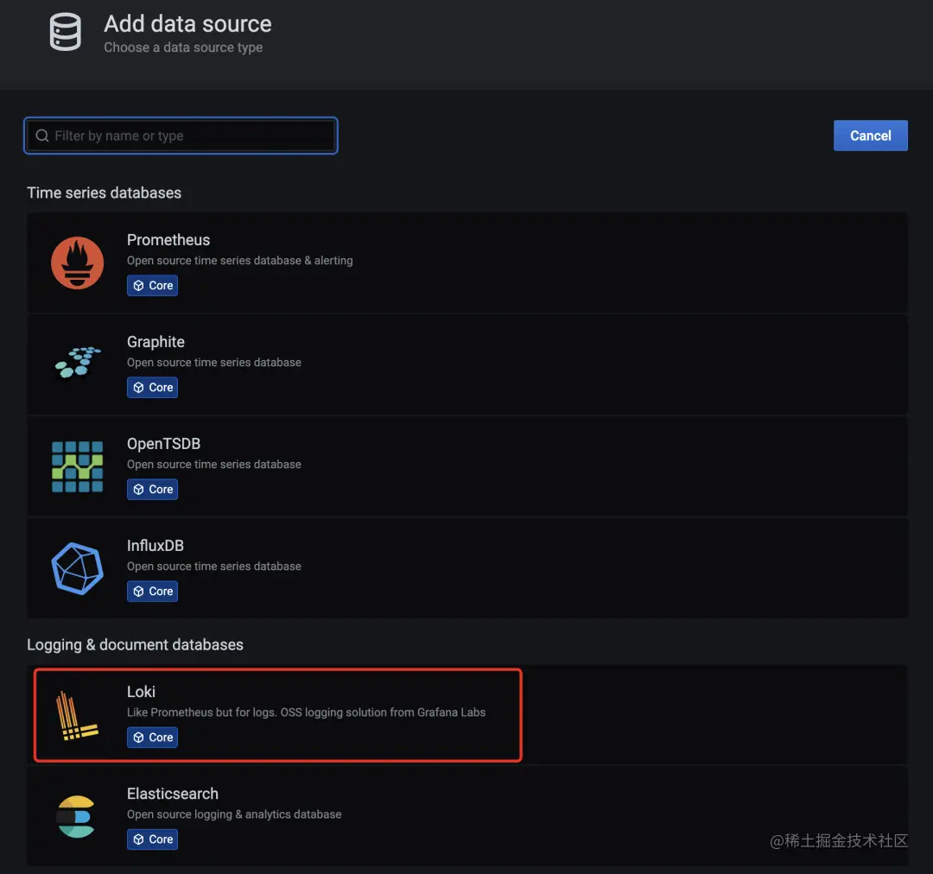Select the Graphite data source title
This screenshot has width=933, height=874.
(155, 342)
